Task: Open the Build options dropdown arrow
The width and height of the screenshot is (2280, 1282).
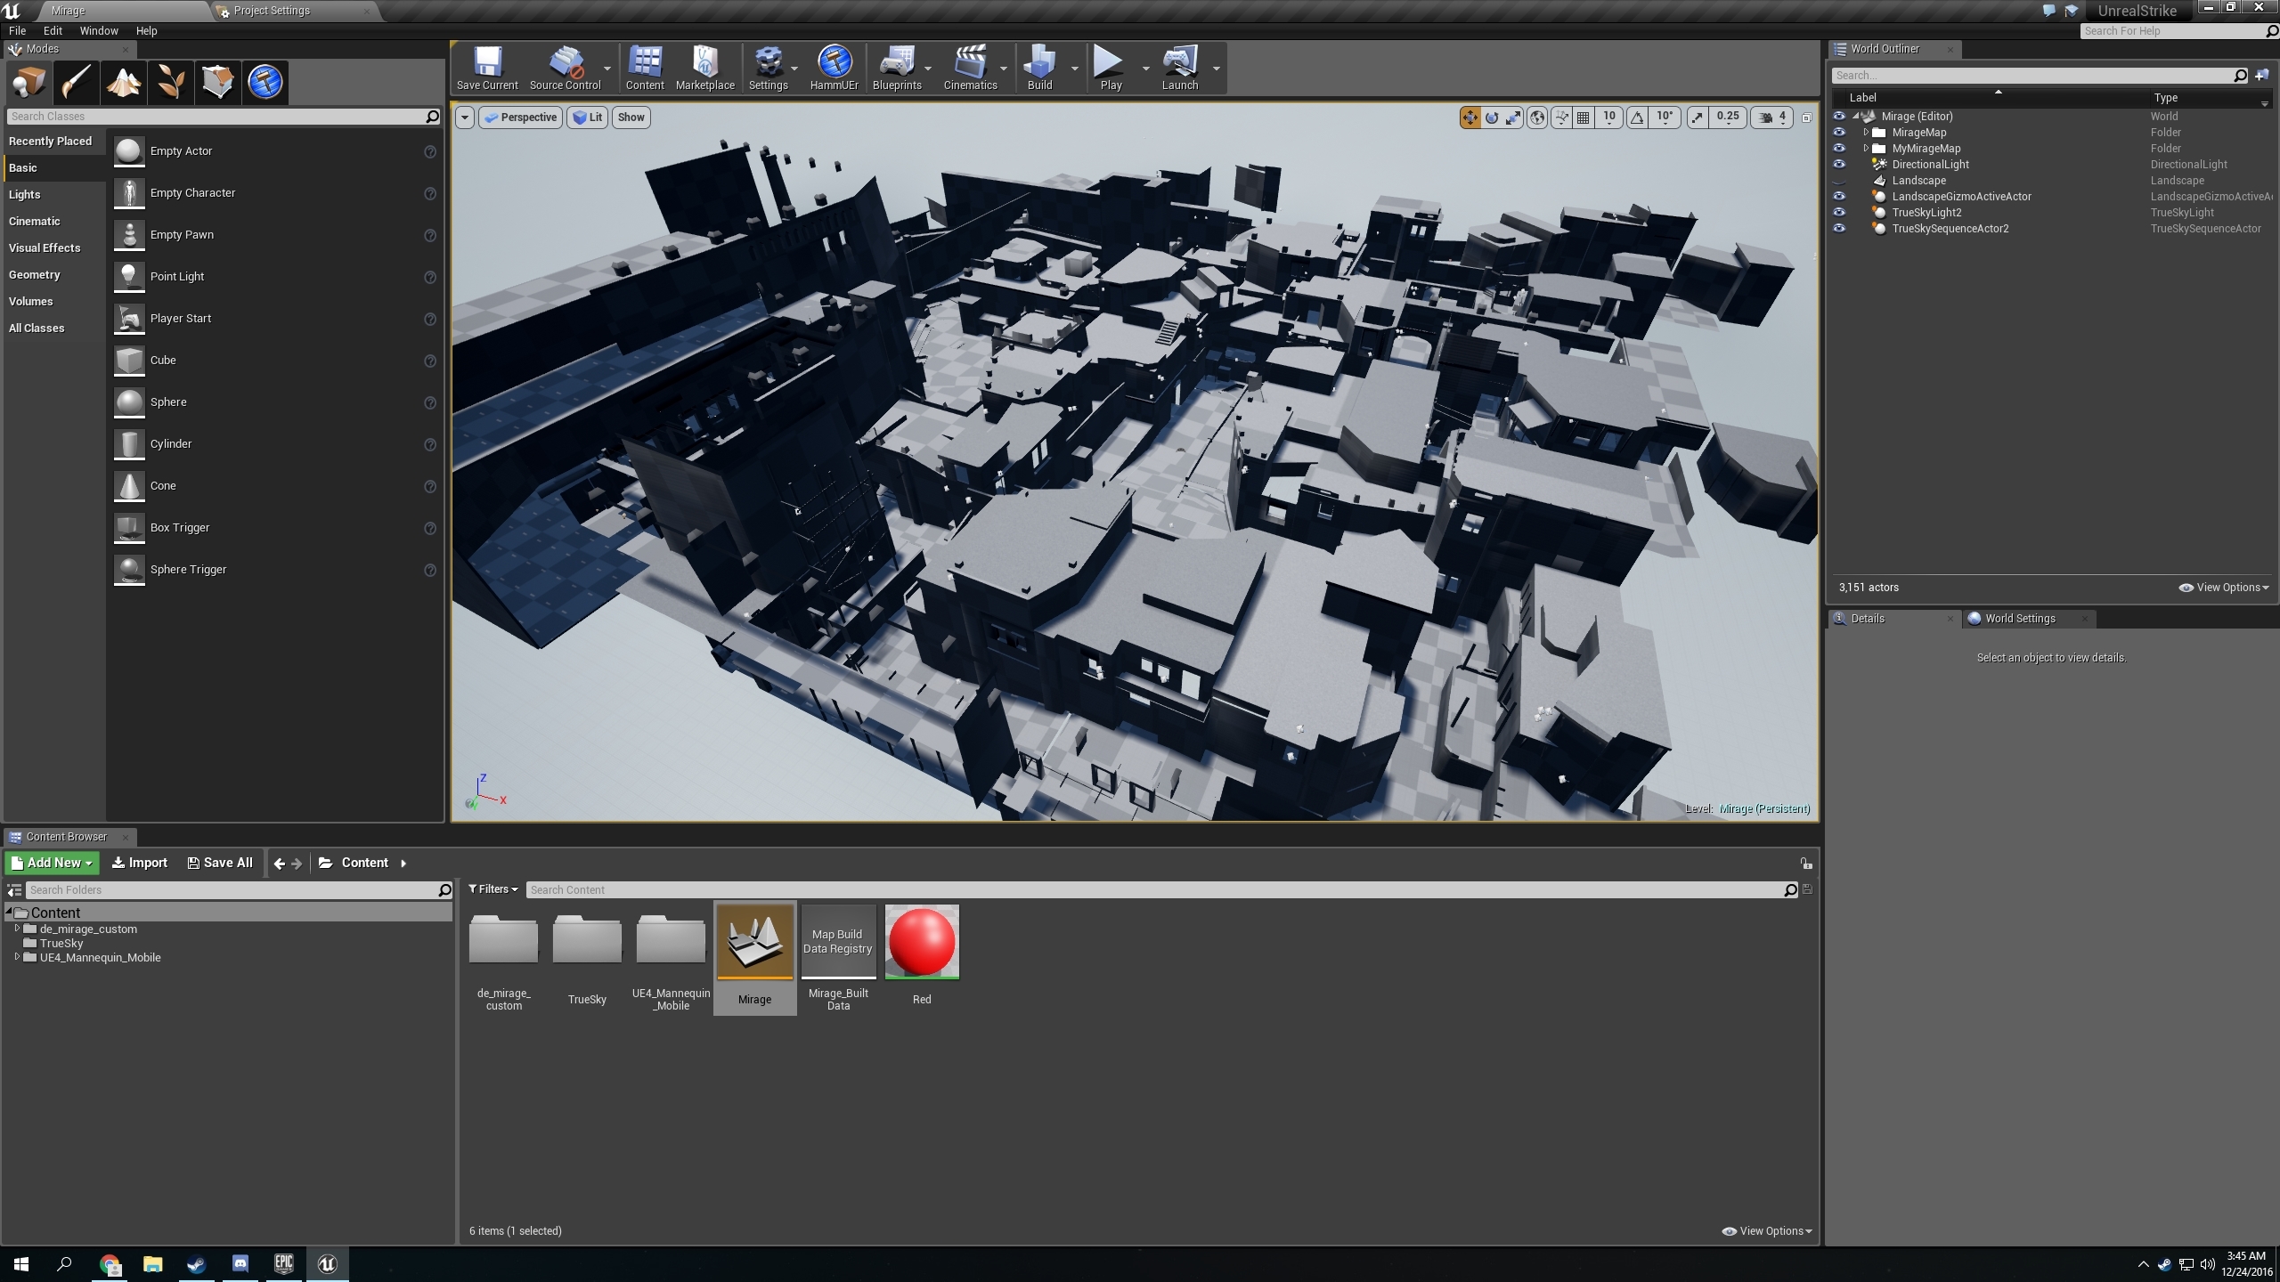Action: pyautogui.click(x=1074, y=69)
